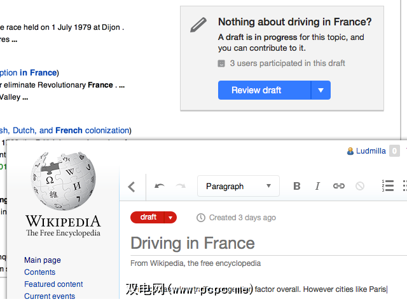Image resolution: width=407 pixels, height=304 pixels.
Task: Expand the Review draft arrow menu
Action: (321, 90)
